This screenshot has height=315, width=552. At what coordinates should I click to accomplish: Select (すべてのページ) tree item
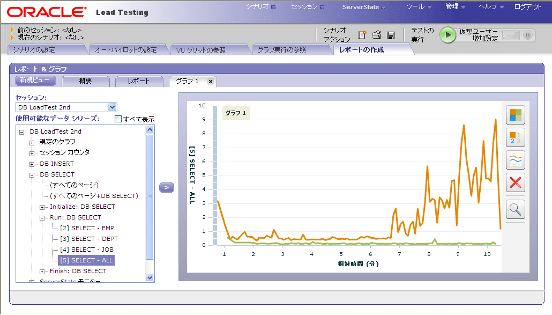74,185
